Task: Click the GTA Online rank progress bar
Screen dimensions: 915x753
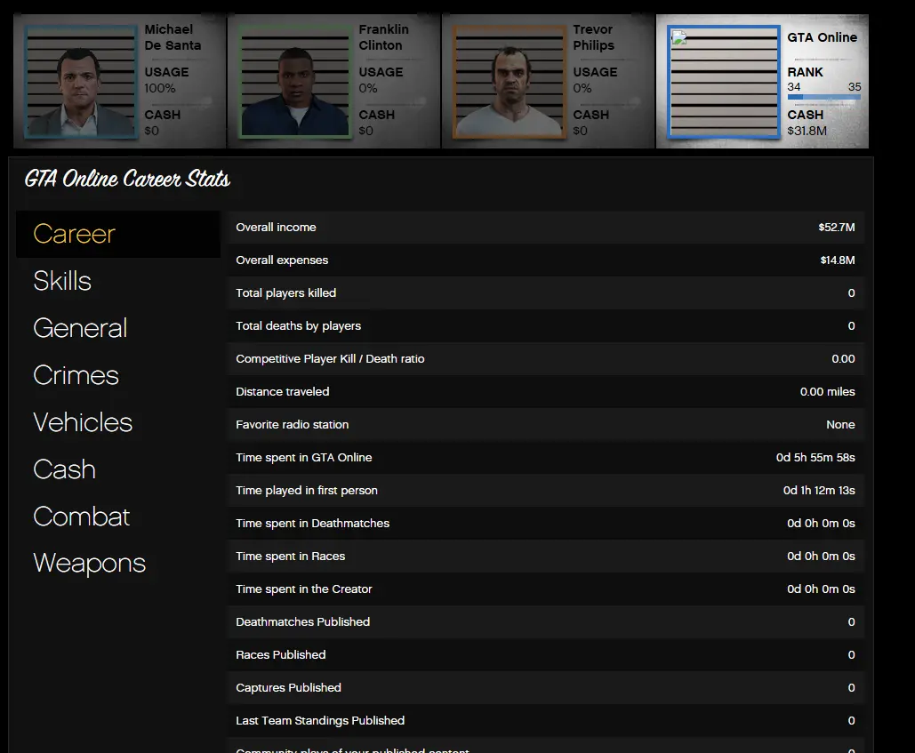Action: click(x=823, y=97)
